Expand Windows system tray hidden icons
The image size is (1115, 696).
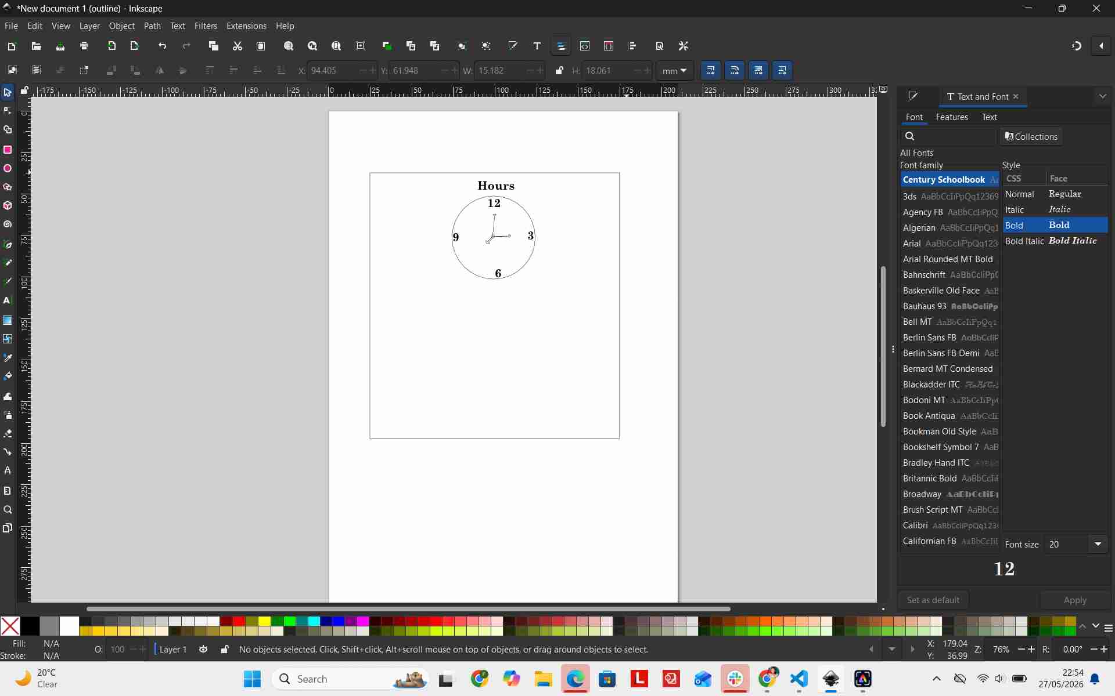pos(936,679)
